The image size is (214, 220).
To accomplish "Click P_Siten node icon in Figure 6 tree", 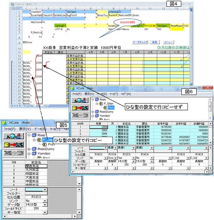I will click(101, 104).
